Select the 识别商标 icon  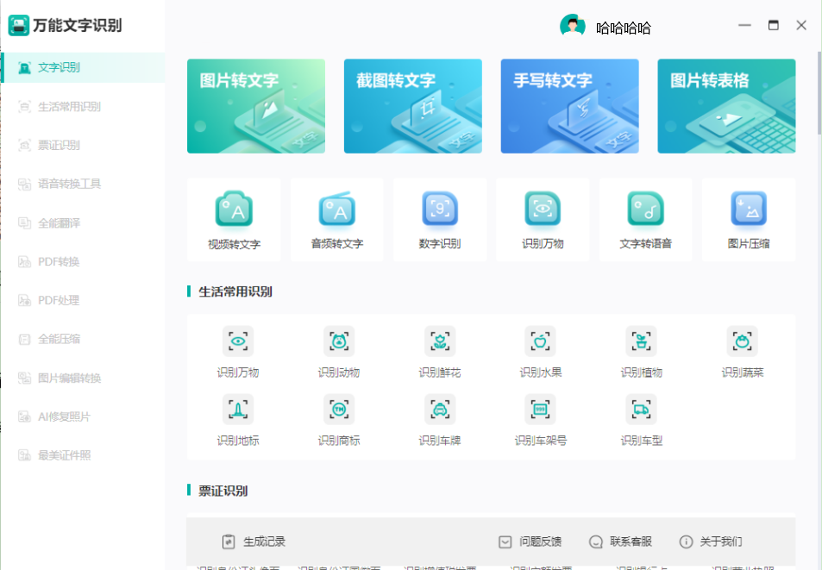(339, 409)
